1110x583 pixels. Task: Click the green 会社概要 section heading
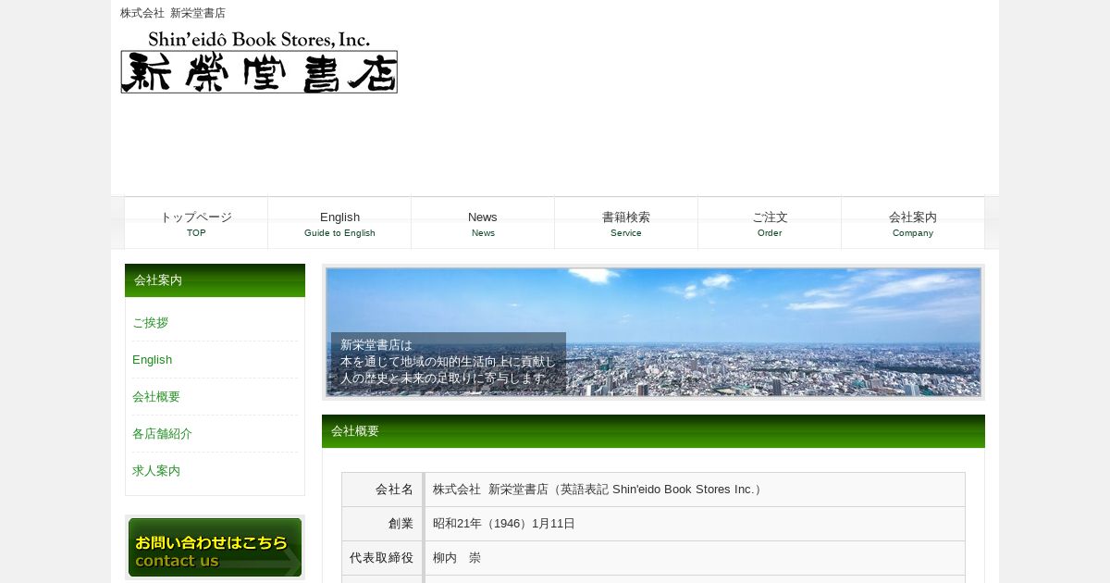(653, 431)
